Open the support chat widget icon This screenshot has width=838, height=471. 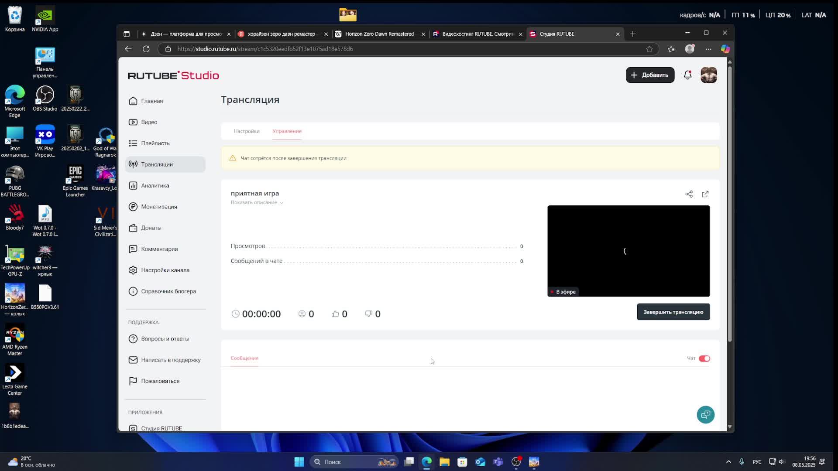pyautogui.click(x=705, y=415)
